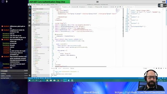
Task: Split the terminal panel
Action: point(159,68)
